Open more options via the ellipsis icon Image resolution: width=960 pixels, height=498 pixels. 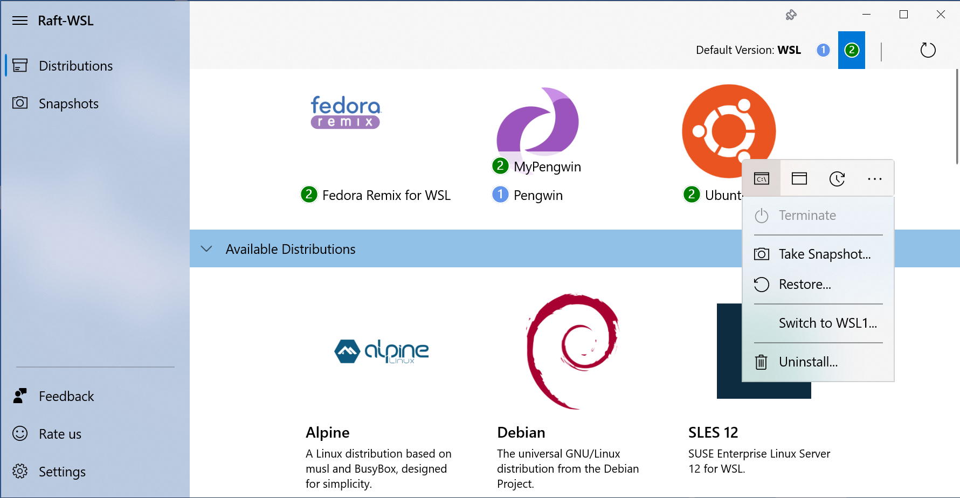tap(874, 178)
